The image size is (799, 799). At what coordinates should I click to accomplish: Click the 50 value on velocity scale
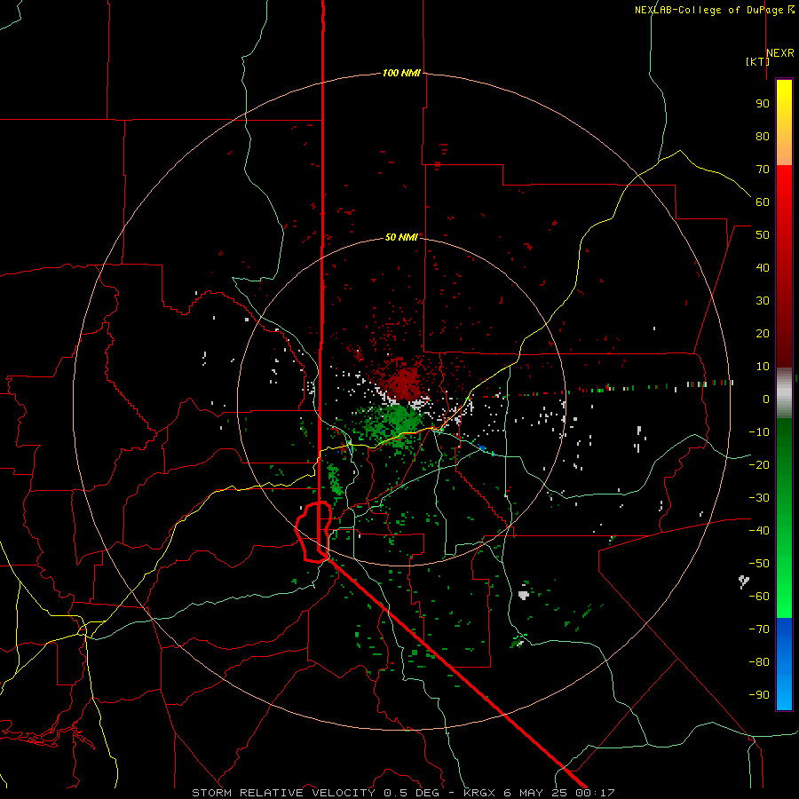(x=763, y=235)
